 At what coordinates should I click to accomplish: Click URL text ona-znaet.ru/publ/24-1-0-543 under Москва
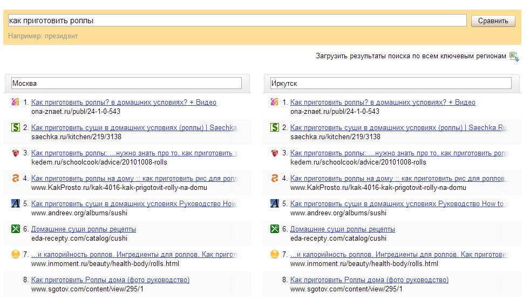(76, 111)
